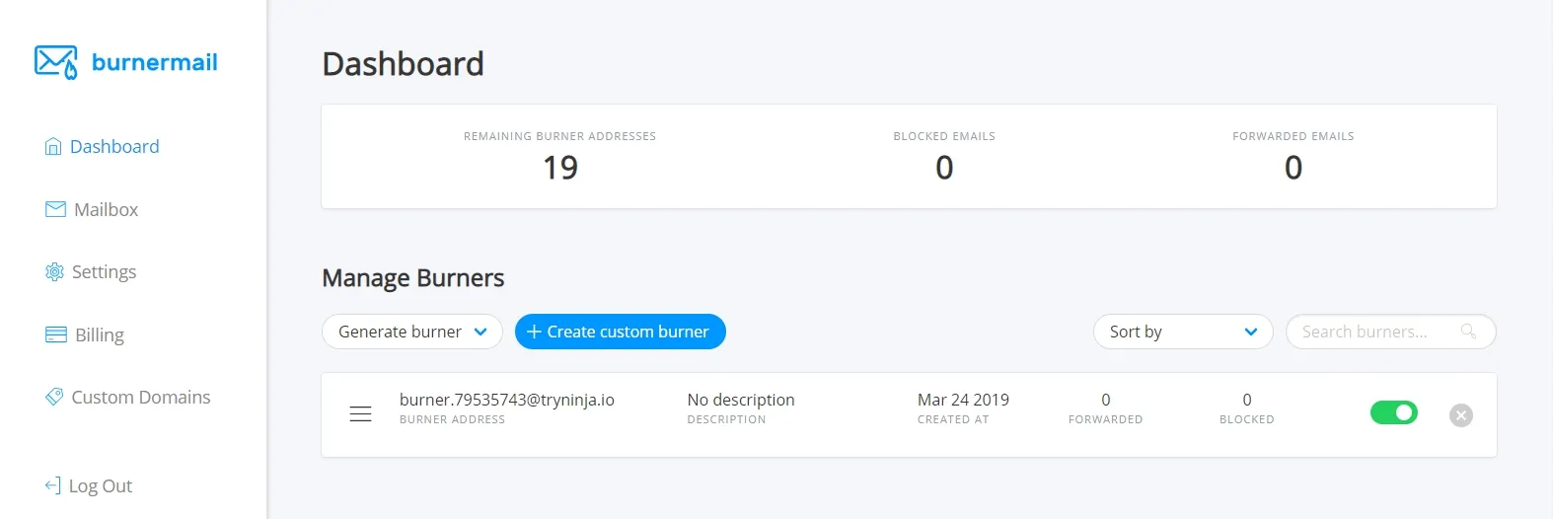1553x519 pixels.
Task: Select Log Out in the sidebar
Action: [89, 485]
